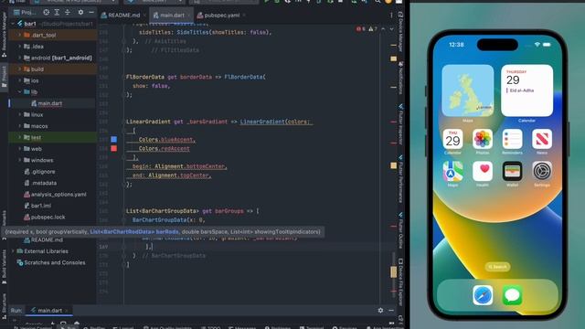Expand the .dart_tool folder

(19, 35)
